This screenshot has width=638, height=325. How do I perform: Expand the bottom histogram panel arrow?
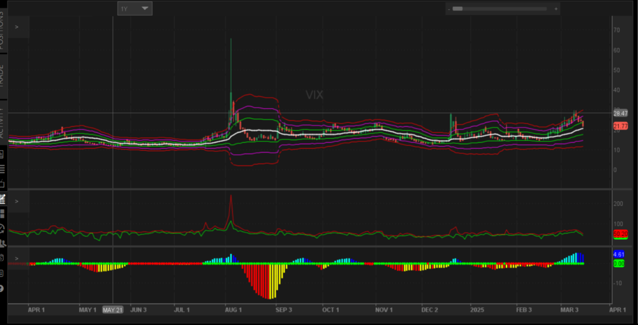pos(17,258)
